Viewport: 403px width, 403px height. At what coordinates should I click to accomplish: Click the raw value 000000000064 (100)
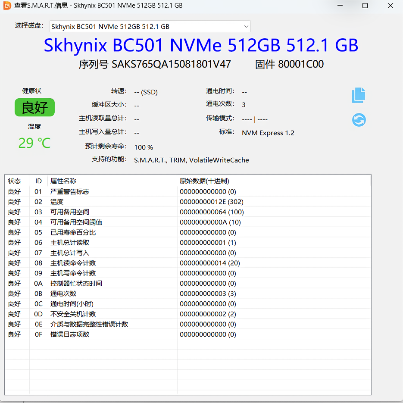[x=212, y=212]
